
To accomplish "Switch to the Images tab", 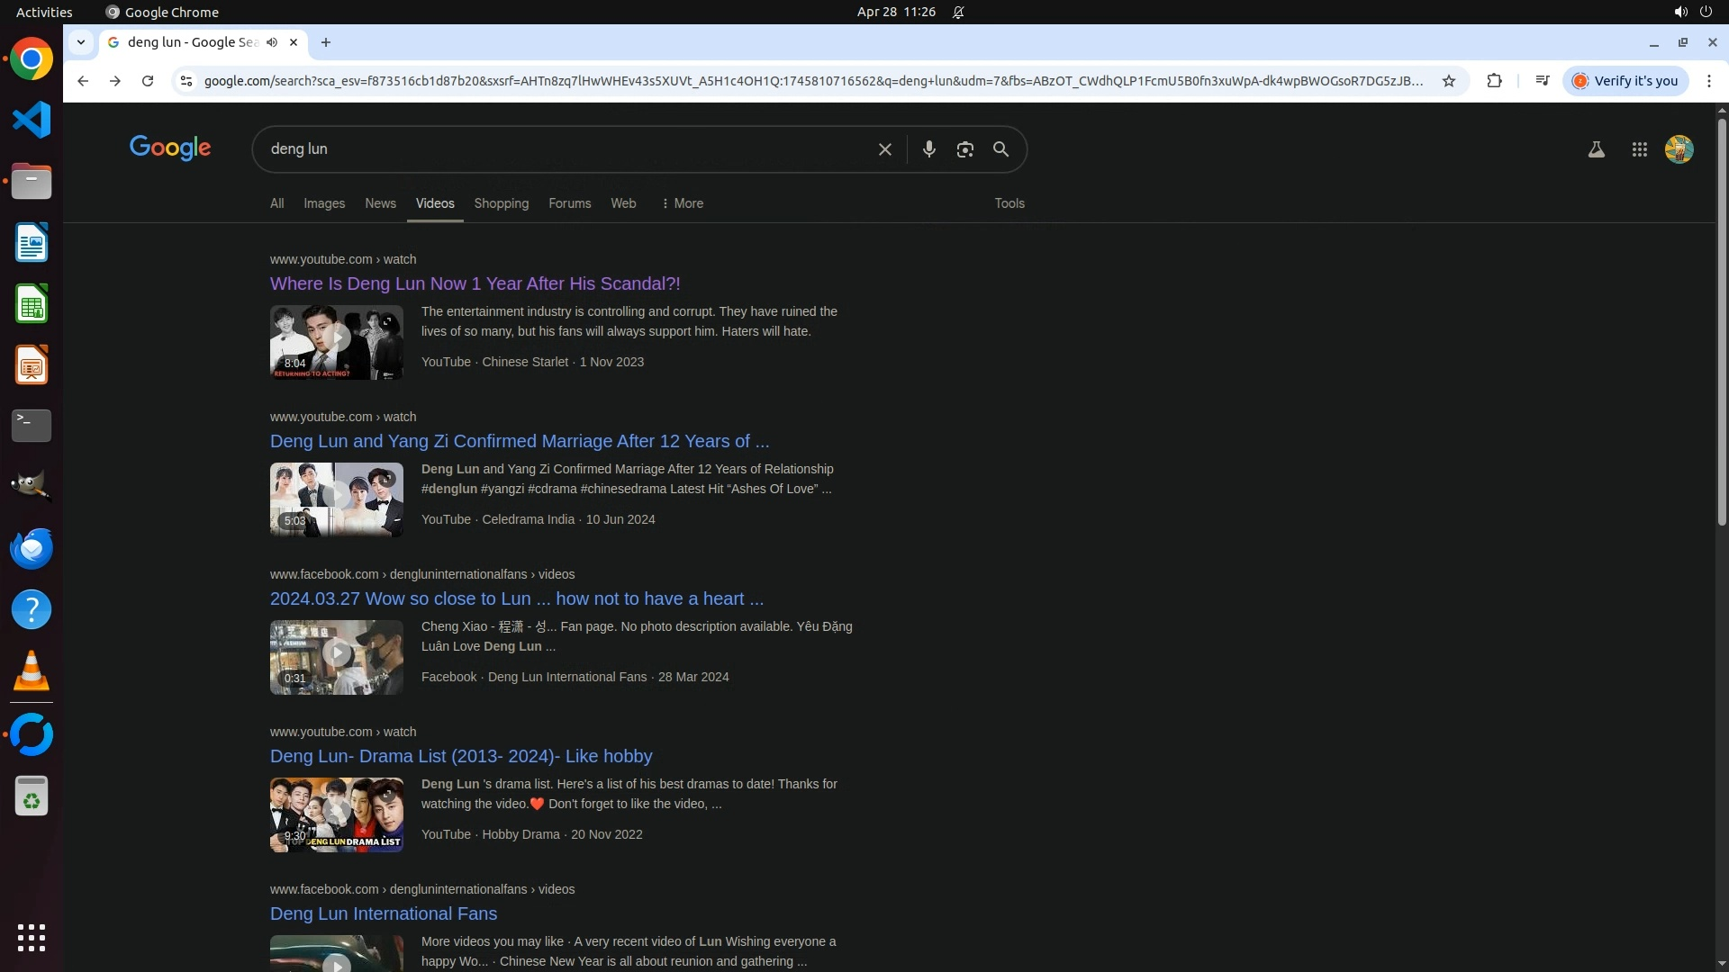I will 324,203.
